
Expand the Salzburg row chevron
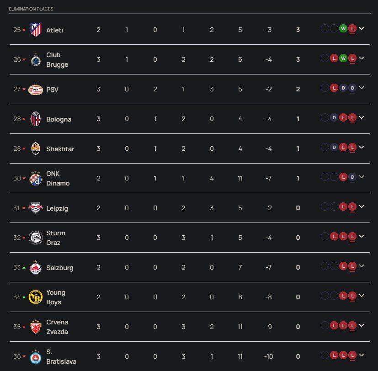click(x=362, y=266)
